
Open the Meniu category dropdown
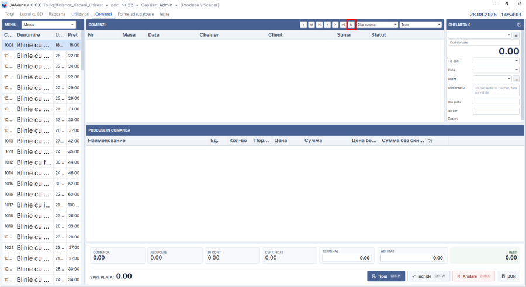49,25
